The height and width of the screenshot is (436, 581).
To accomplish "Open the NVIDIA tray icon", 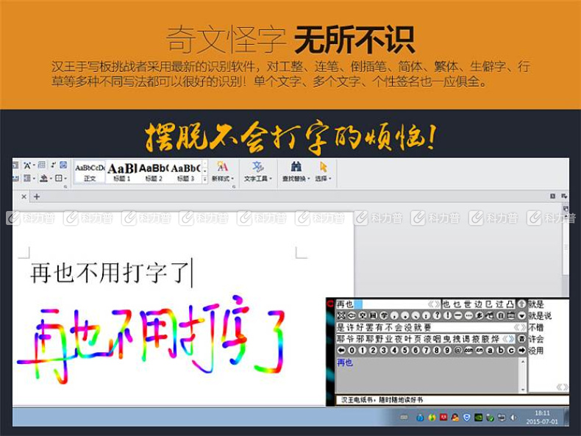I will point(478,418).
